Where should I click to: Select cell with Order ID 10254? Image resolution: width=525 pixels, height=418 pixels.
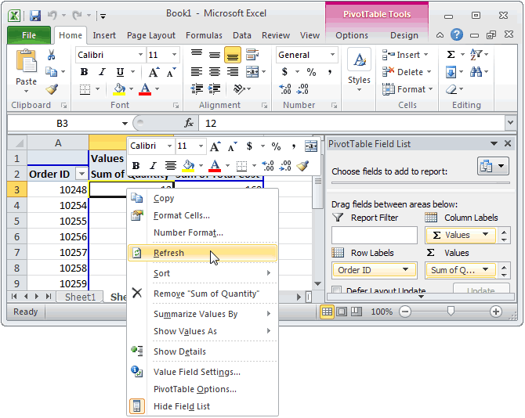coord(58,205)
